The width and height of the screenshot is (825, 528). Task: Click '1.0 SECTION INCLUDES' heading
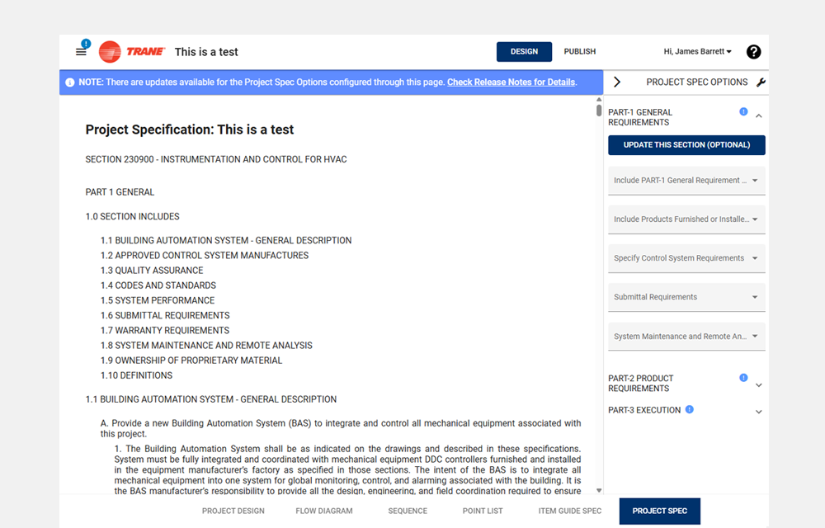tap(132, 217)
